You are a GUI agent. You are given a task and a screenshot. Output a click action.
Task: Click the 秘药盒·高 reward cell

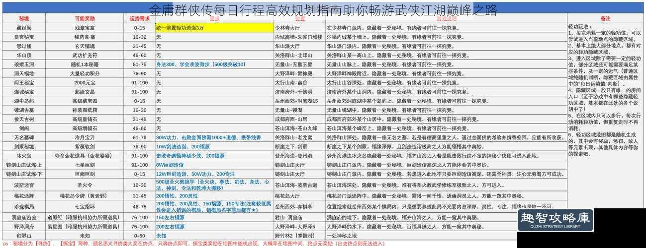coord(85,37)
